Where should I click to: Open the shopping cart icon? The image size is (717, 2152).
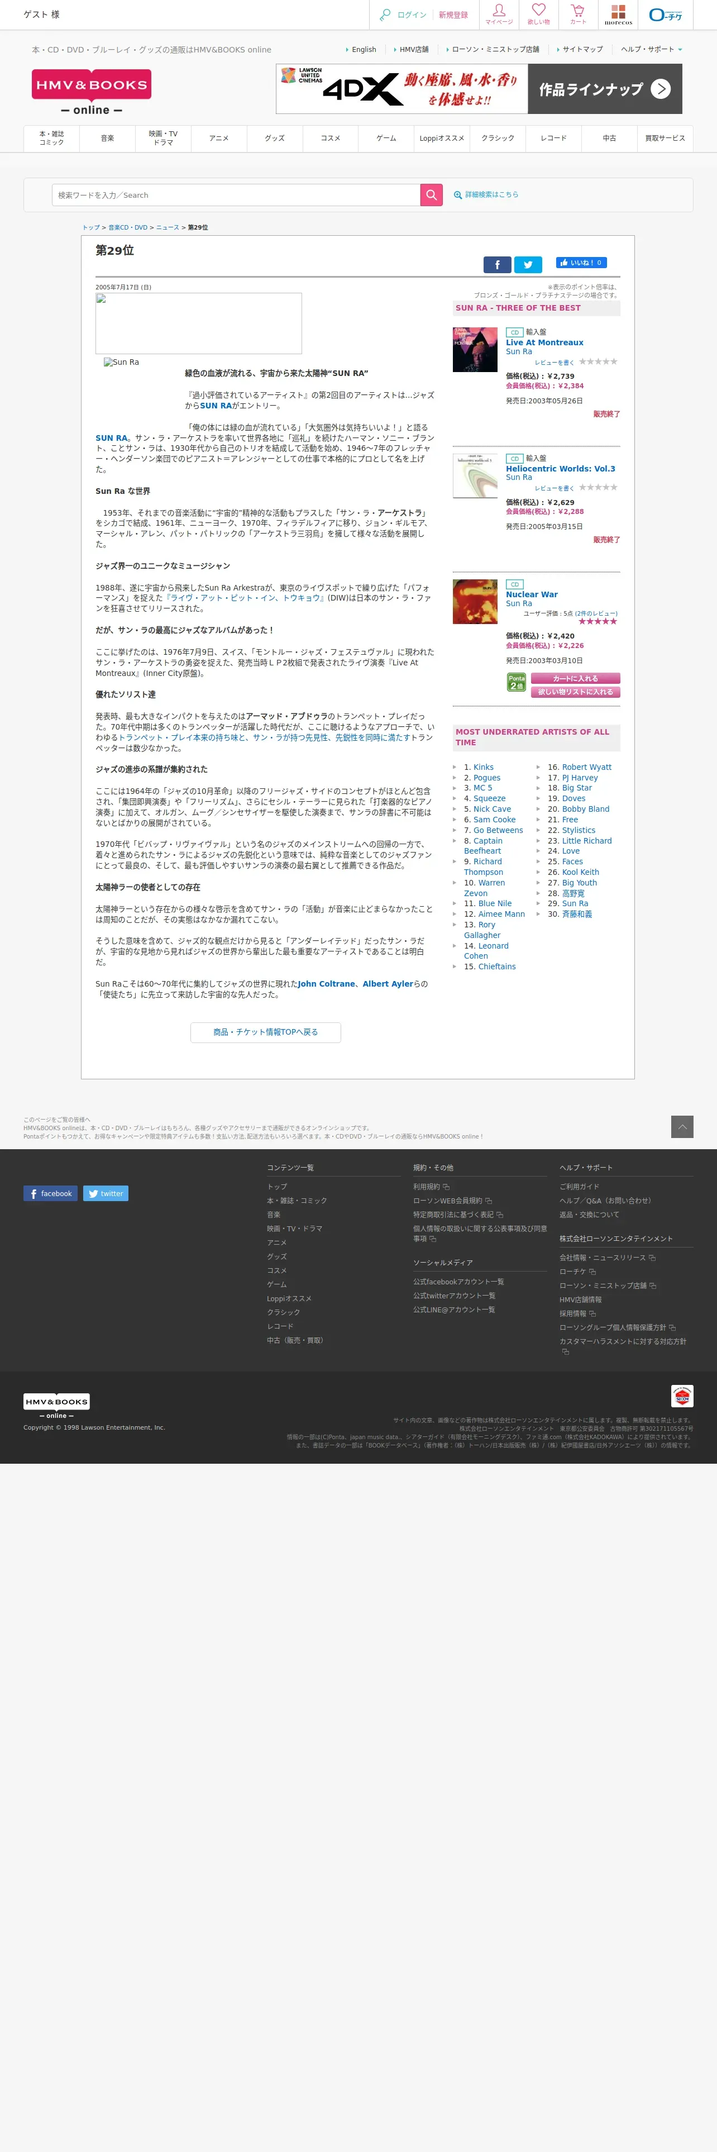click(577, 11)
